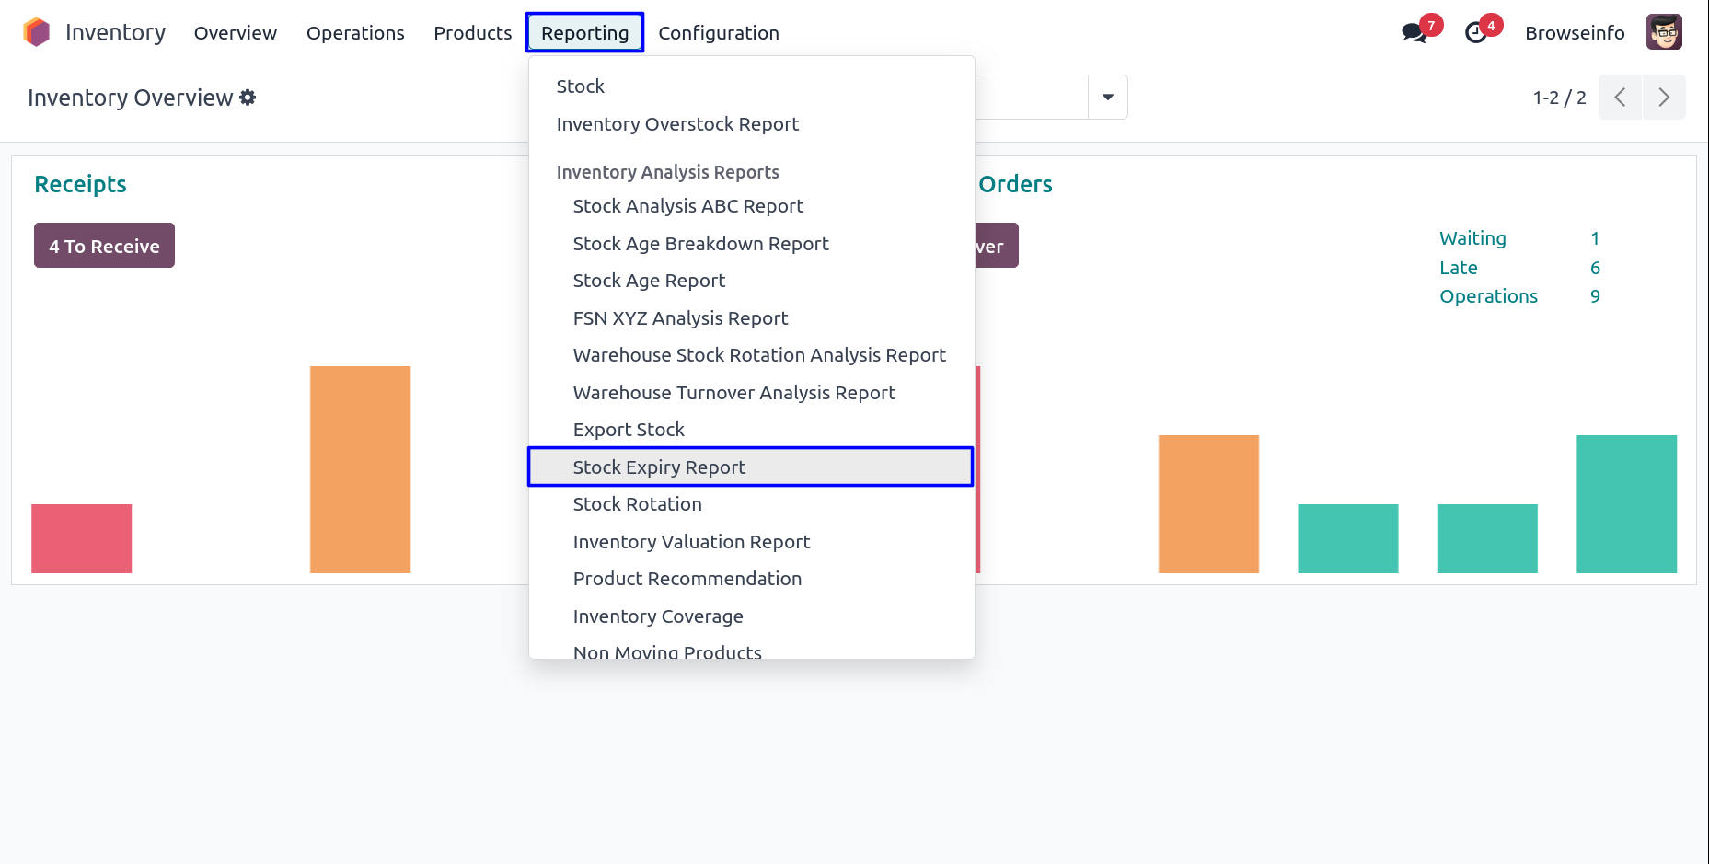The height and width of the screenshot is (864, 1709).
Task: Click the Inventory app logo icon
Action: click(37, 32)
